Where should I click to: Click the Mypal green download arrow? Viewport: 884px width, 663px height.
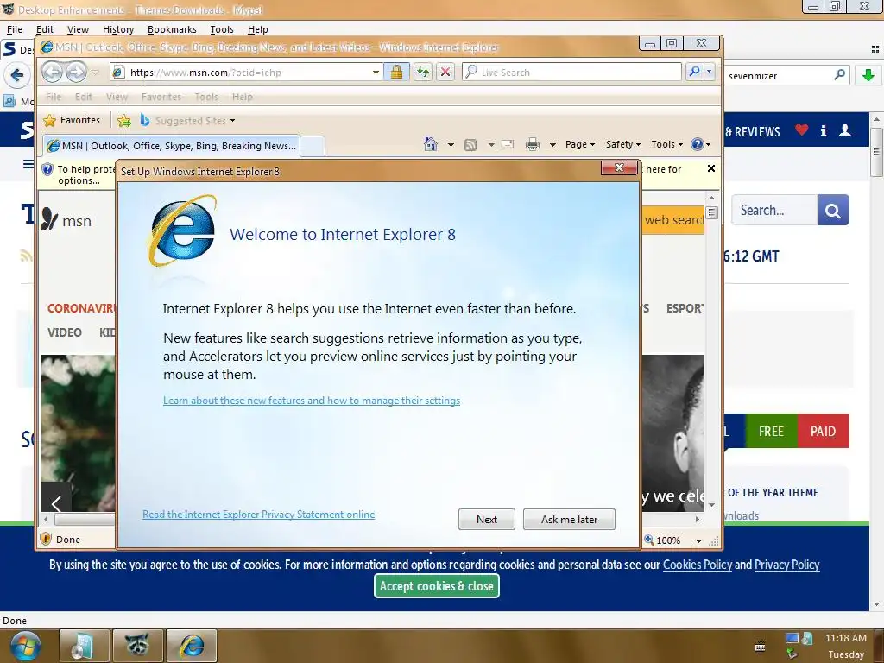coord(868,75)
